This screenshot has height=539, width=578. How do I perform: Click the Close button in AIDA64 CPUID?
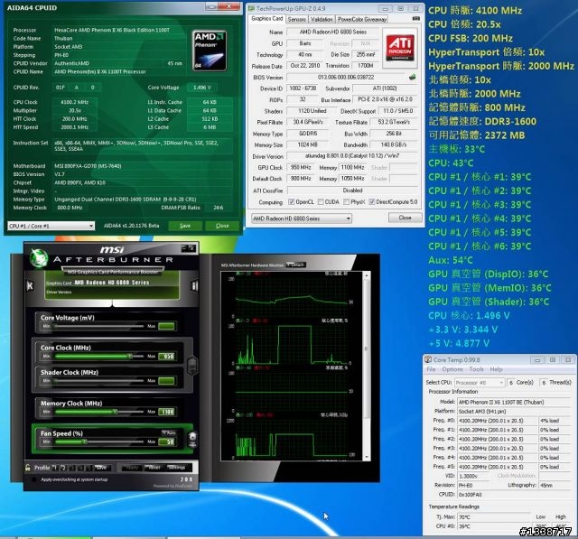coord(222,226)
